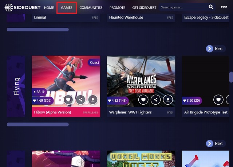Viewport: 233px width, 167px height.
Task: Click PRERELEASE label on Hibow card
Action: [90, 113]
